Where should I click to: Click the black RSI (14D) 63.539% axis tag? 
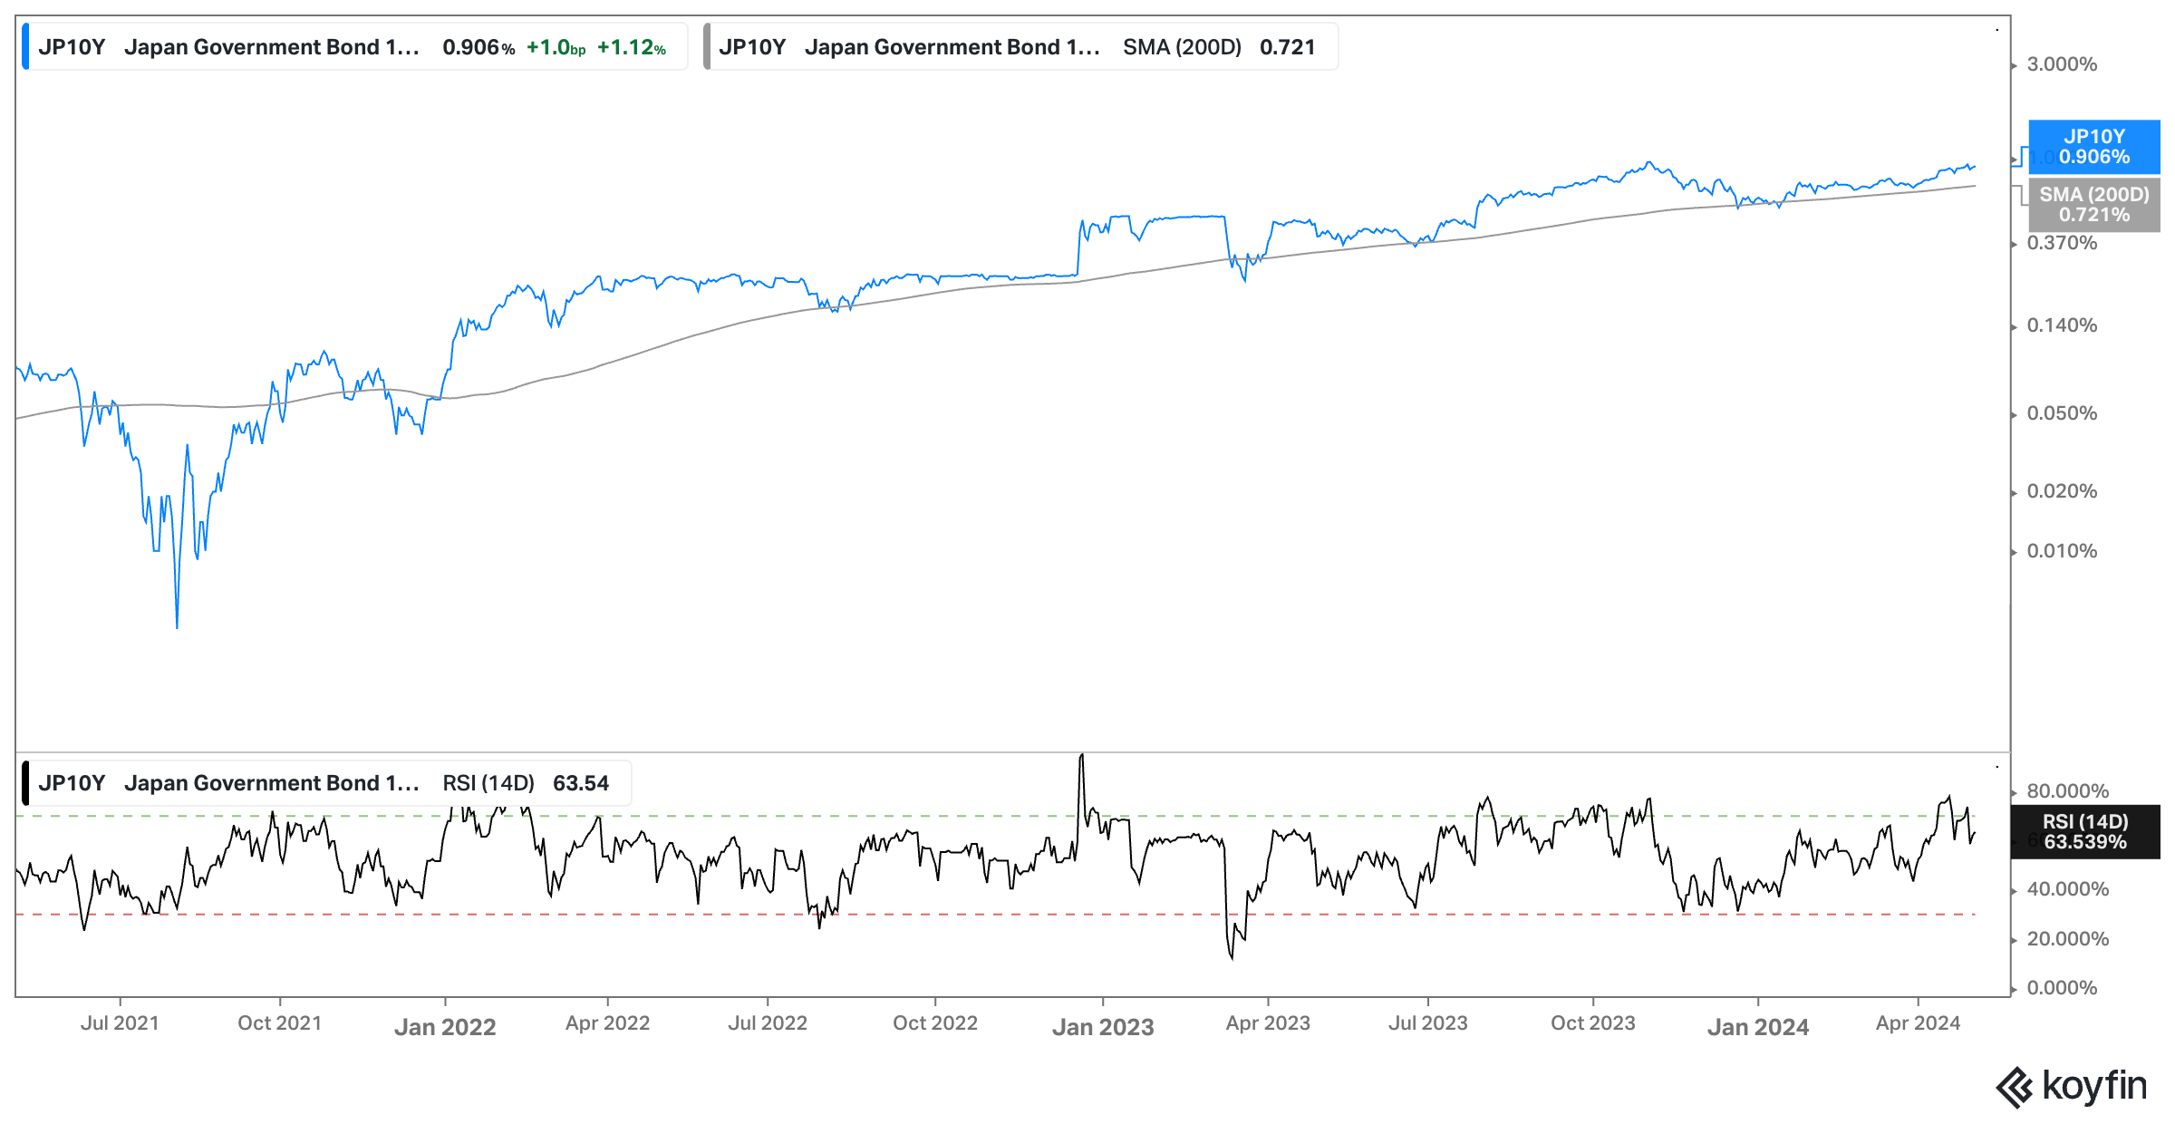click(x=2084, y=832)
